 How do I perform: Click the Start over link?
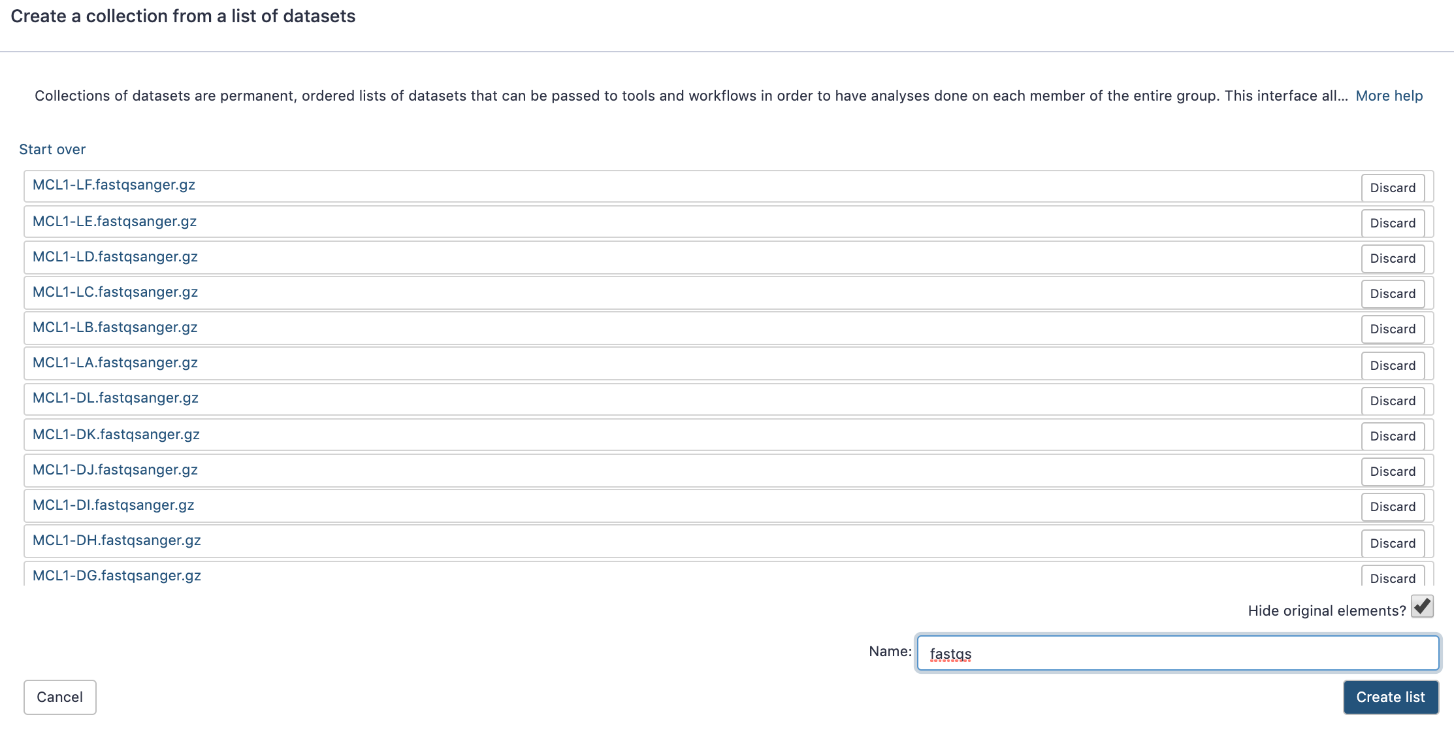tap(52, 150)
